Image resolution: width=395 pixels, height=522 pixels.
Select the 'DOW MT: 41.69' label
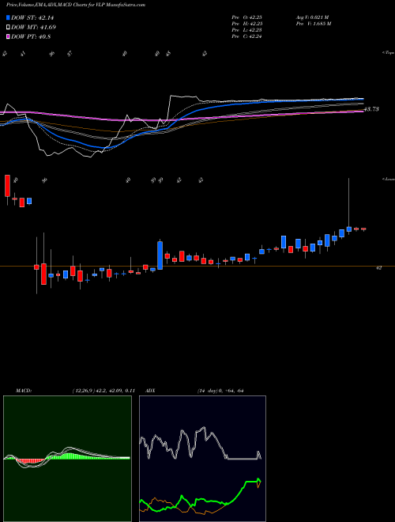point(33,28)
